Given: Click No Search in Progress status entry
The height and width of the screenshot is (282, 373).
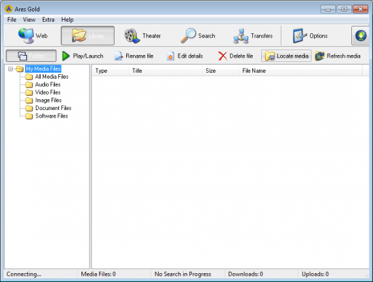Looking at the screenshot, I should click(x=182, y=274).
